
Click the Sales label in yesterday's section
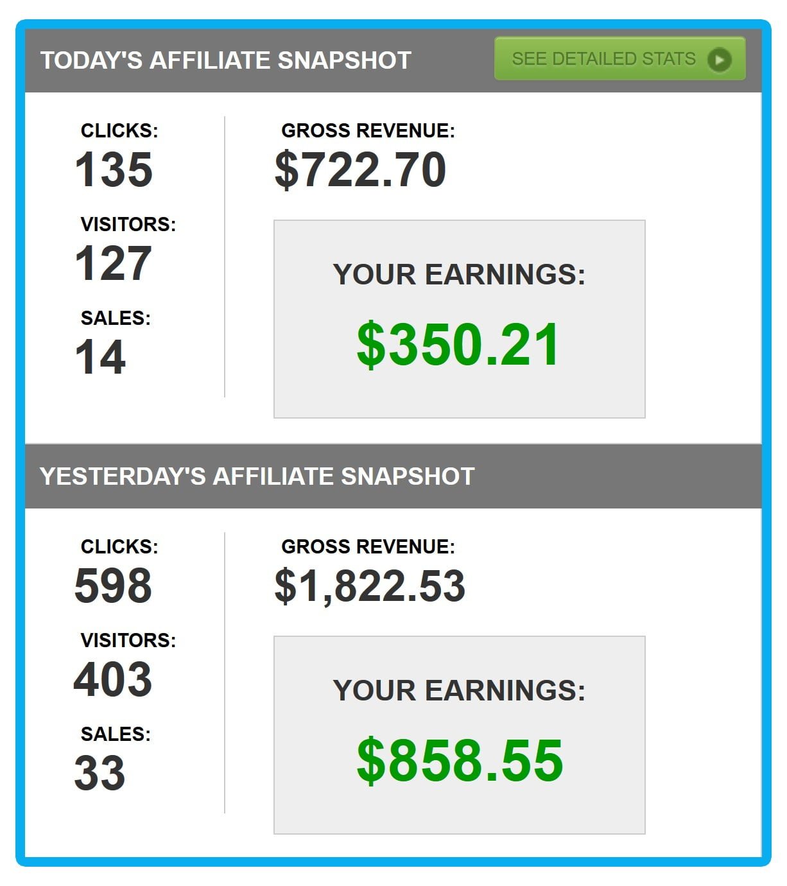pyautogui.click(x=116, y=734)
